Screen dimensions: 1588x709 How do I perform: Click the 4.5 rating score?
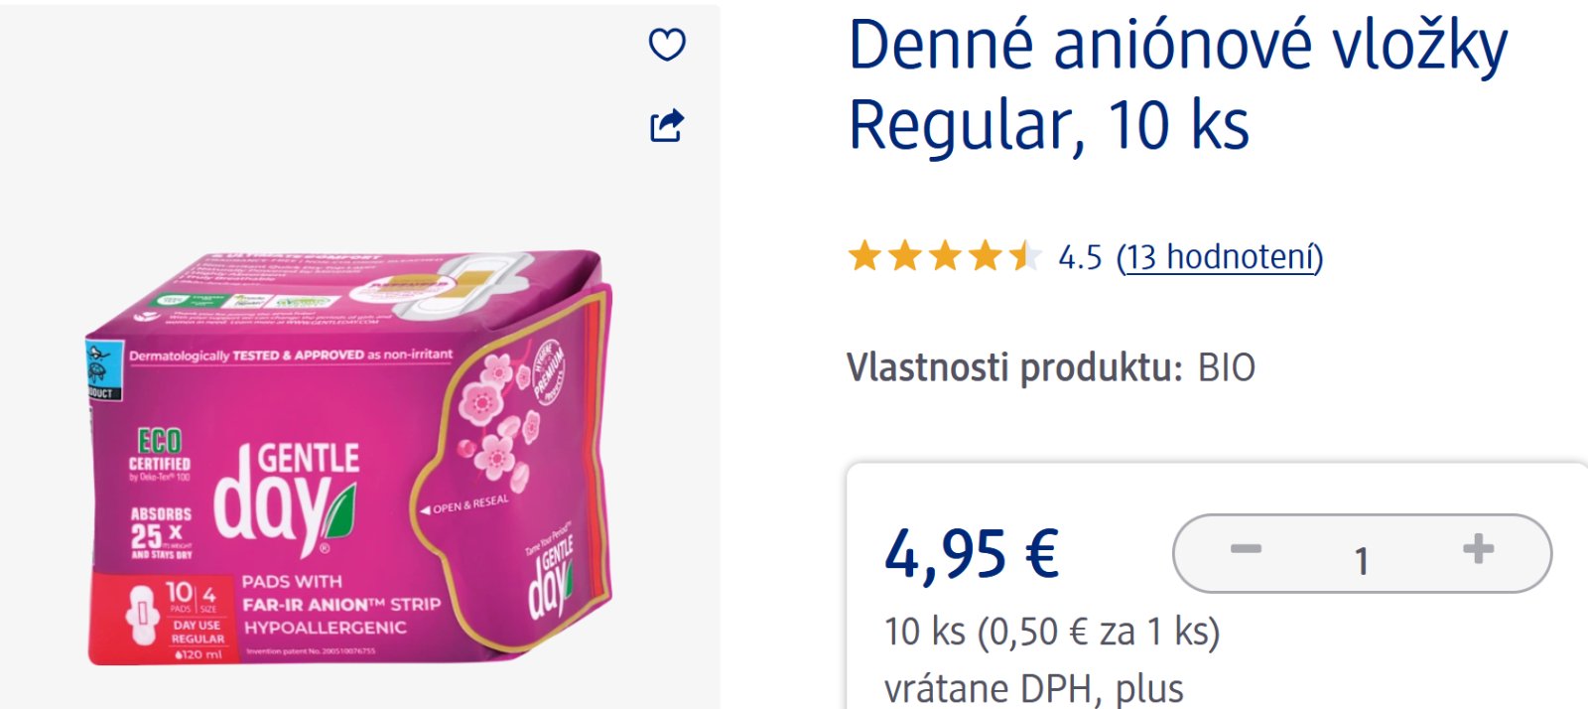1080,258
